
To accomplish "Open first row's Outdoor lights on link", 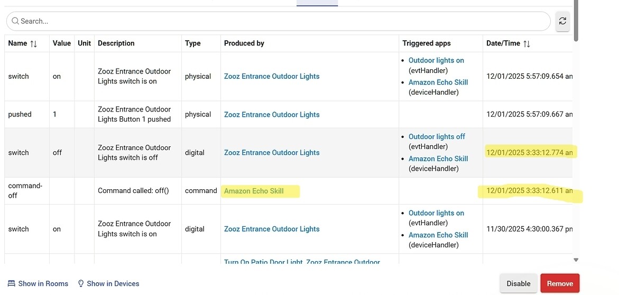I will pyautogui.click(x=436, y=60).
